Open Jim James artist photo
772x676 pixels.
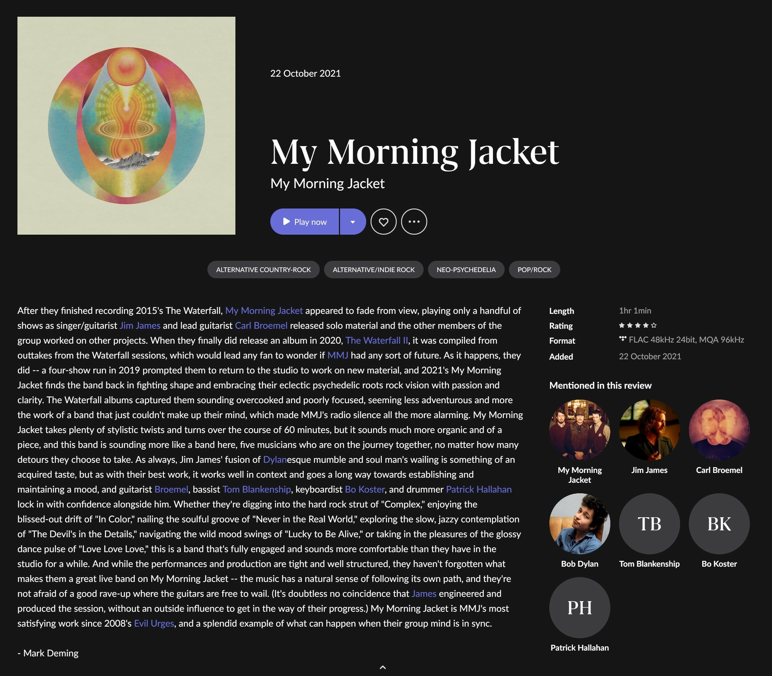(649, 430)
